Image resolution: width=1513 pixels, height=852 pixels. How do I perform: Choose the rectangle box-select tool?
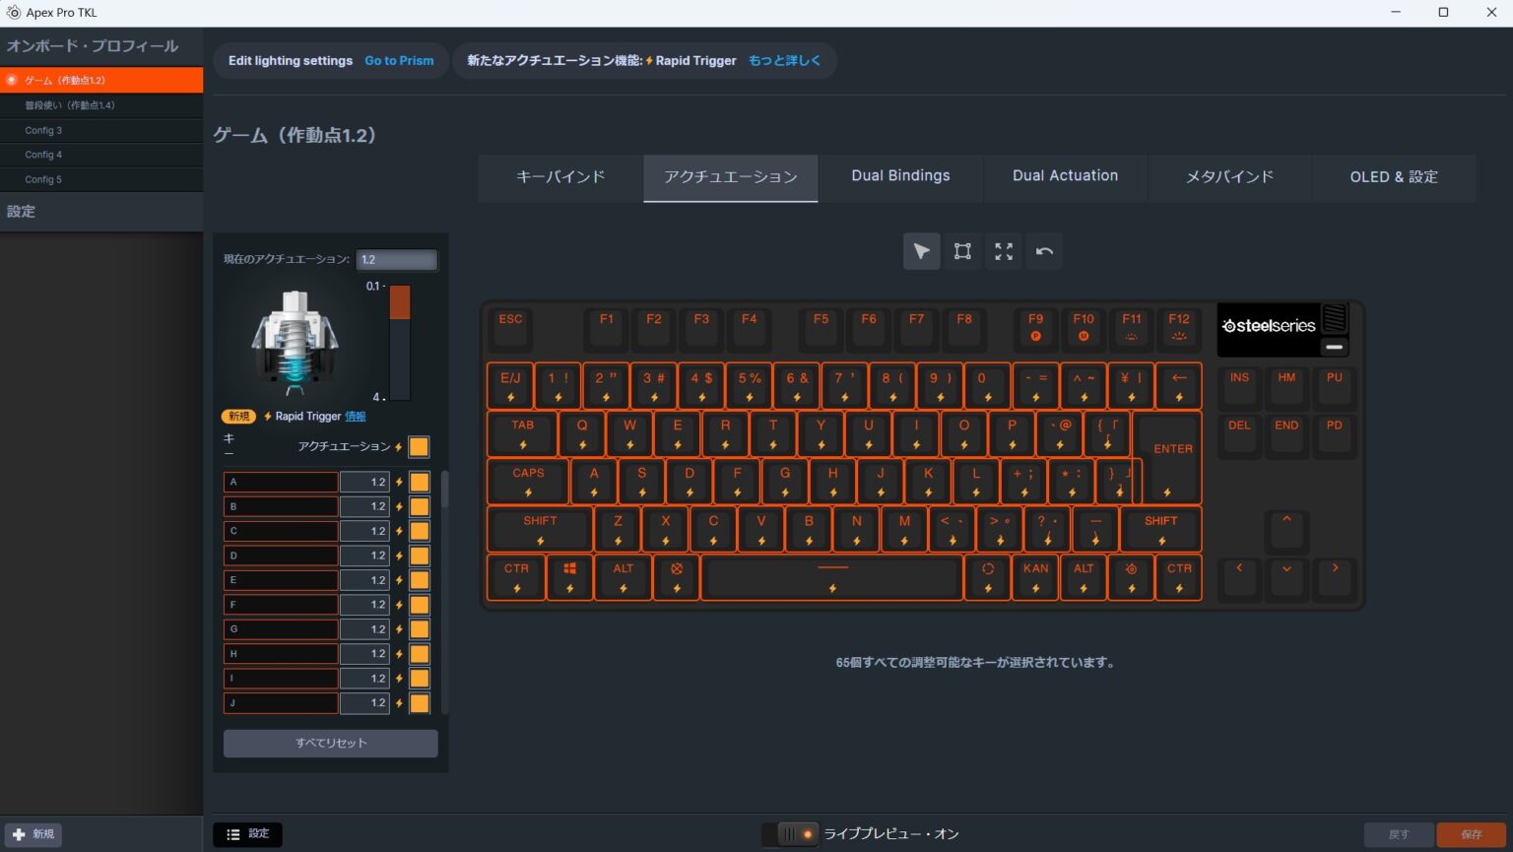click(x=962, y=251)
